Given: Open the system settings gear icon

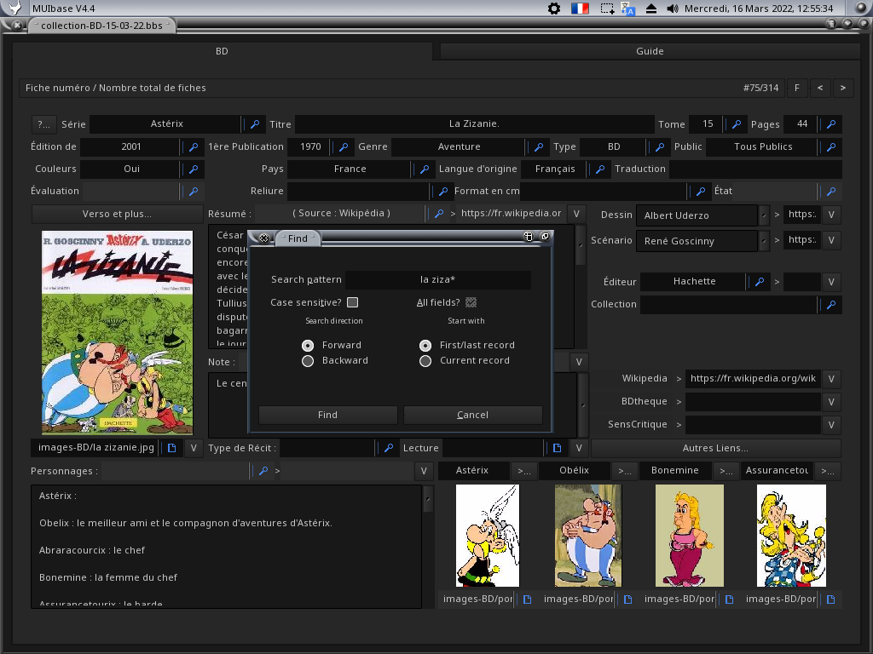Looking at the screenshot, I should click(554, 9).
